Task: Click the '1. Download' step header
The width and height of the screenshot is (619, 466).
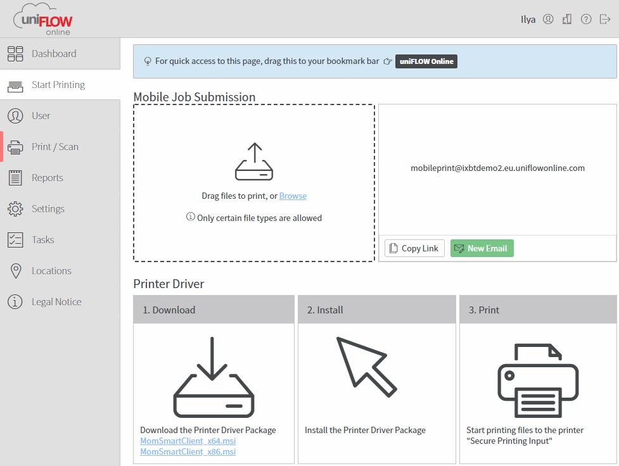Action: coord(214,310)
